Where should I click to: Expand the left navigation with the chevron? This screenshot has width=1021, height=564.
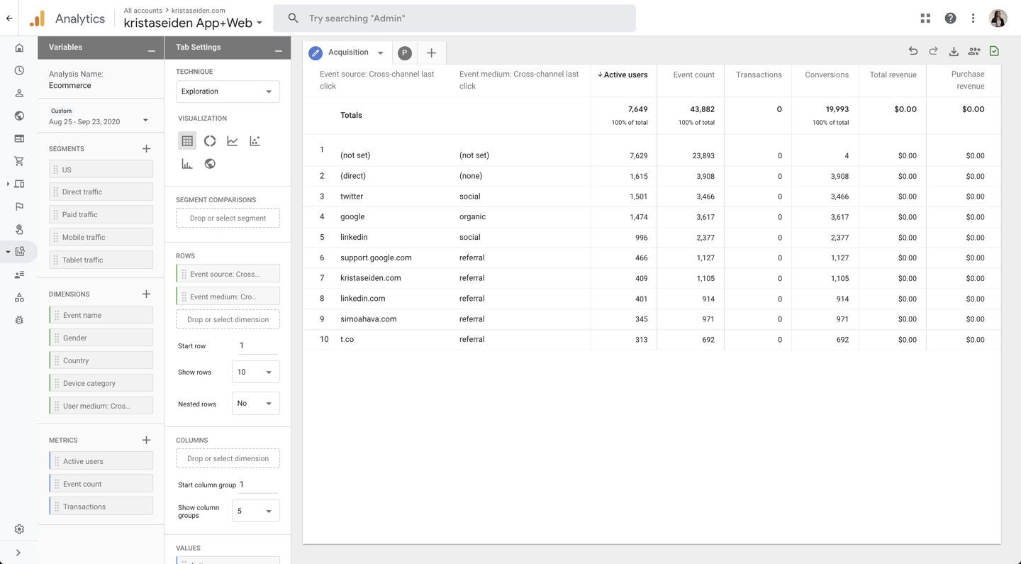(18, 553)
